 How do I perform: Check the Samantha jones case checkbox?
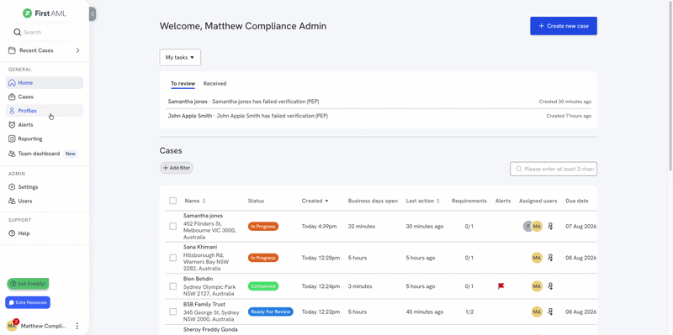[173, 226]
